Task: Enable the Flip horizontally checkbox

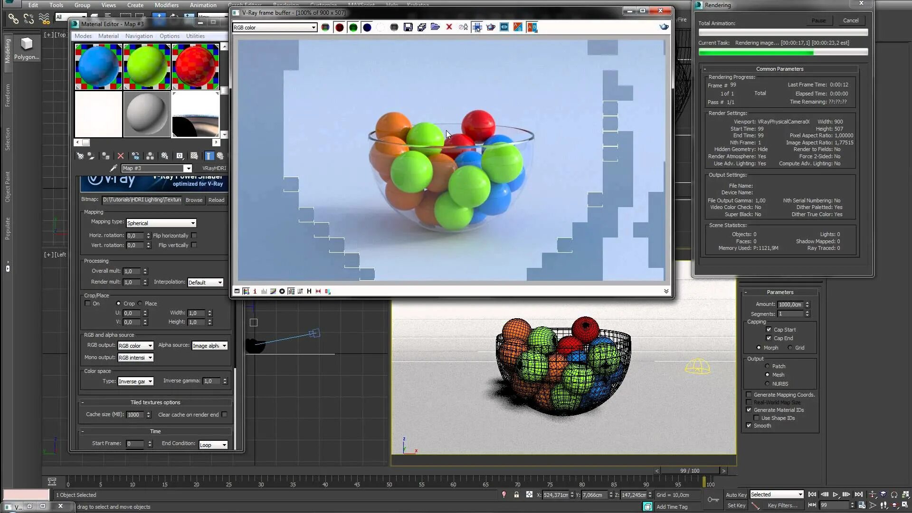Action: point(194,236)
